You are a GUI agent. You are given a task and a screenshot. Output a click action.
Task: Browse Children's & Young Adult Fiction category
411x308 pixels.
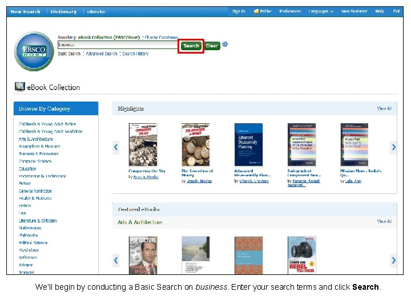(47, 124)
